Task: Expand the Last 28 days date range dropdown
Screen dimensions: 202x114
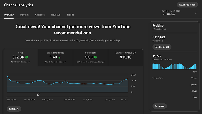Action: pos(179,13)
